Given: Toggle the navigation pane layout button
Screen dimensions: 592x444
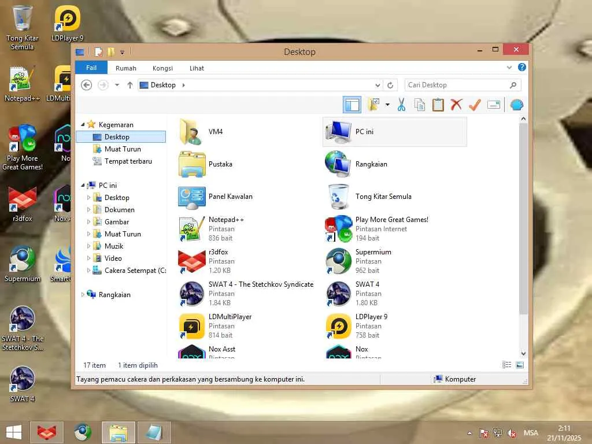Looking at the screenshot, I should pos(352,105).
